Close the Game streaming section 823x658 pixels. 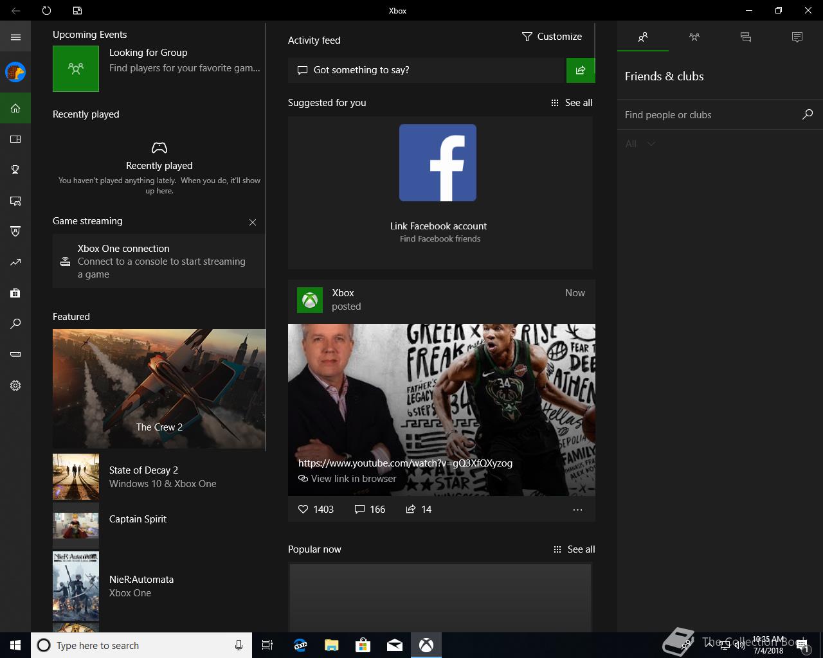(253, 222)
